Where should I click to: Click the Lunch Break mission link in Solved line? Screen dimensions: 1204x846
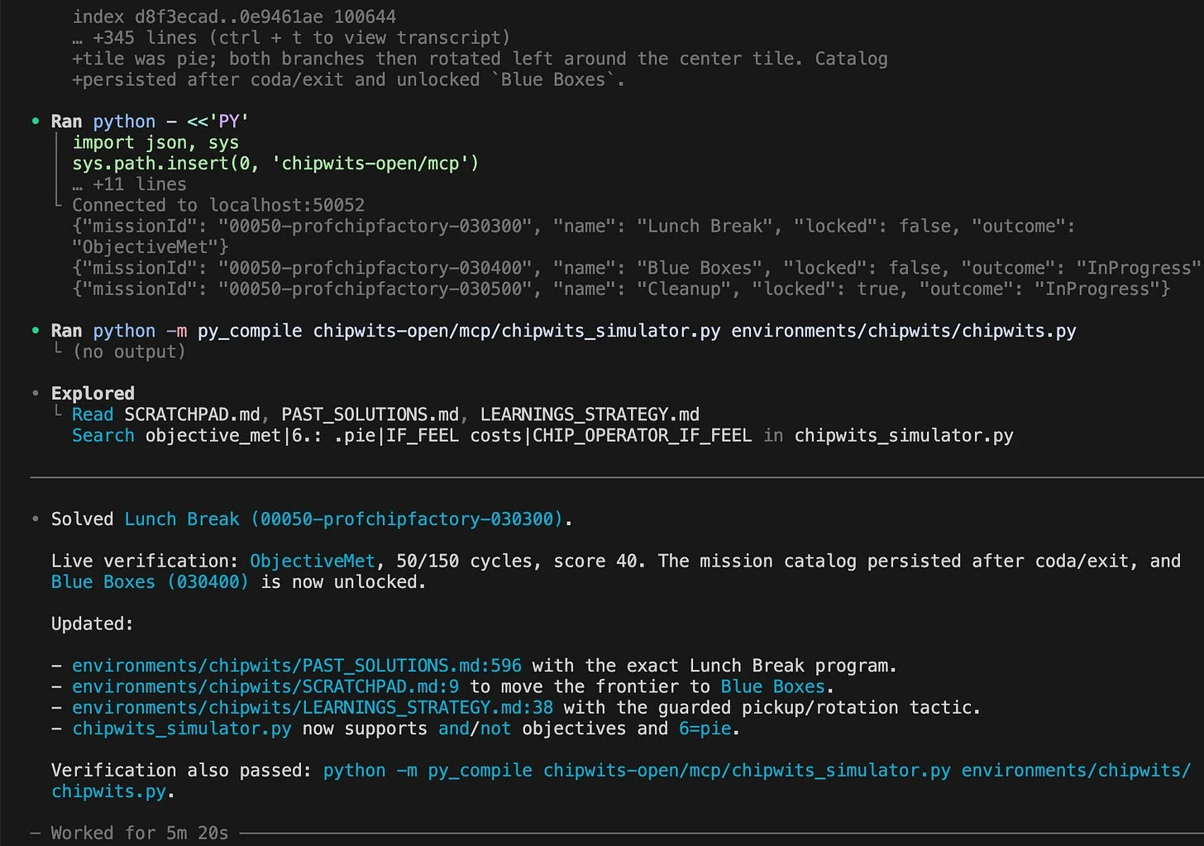(x=343, y=519)
